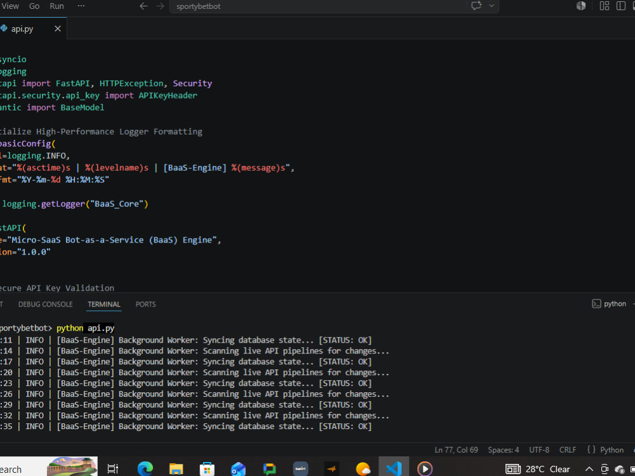The width and height of the screenshot is (635, 476).
Task: Change encoding via UTF-8
Action: pyautogui.click(x=539, y=450)
